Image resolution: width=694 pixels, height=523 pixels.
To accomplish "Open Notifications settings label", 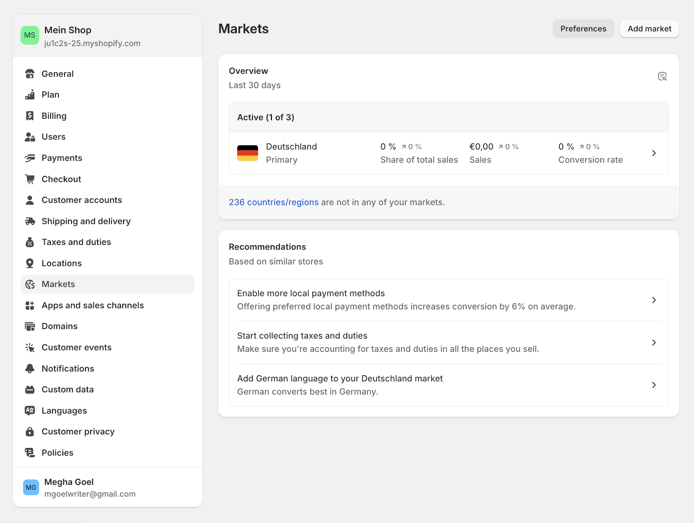I will (x=68, y=369).
